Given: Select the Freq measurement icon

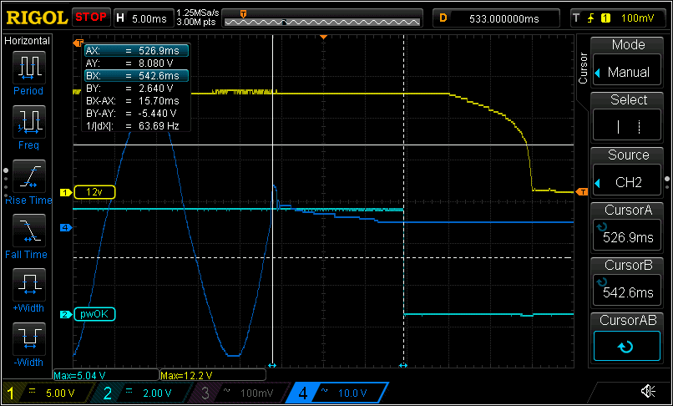Looking at the screenshot, I should tap(28, 123).
